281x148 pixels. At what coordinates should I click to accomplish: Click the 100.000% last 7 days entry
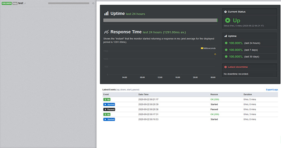click(241, 50)
